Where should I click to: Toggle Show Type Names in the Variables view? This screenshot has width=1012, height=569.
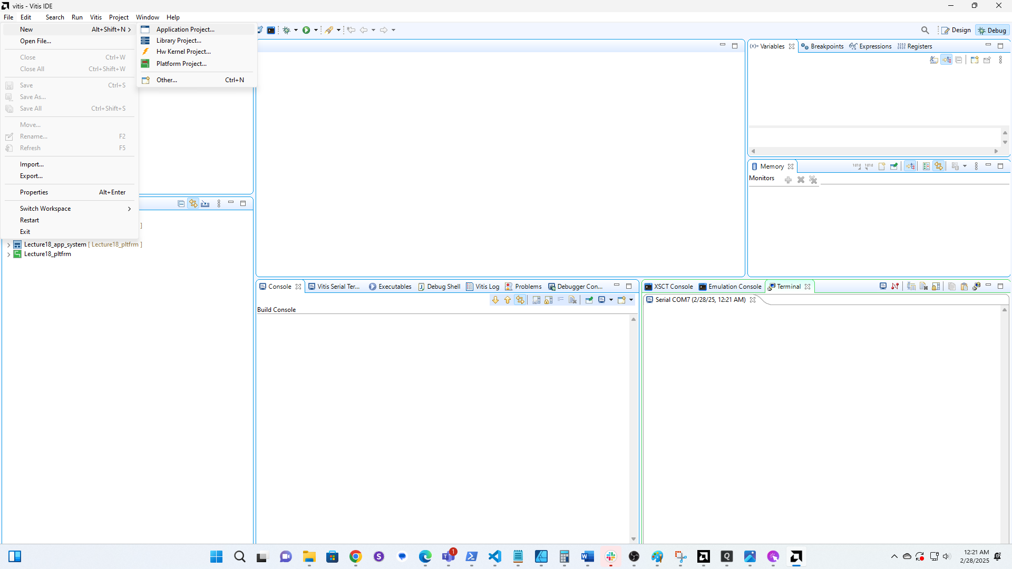pos(934,60)
